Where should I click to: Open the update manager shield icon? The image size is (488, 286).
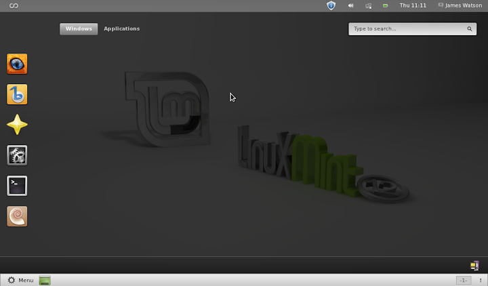[x=331, y=5]
